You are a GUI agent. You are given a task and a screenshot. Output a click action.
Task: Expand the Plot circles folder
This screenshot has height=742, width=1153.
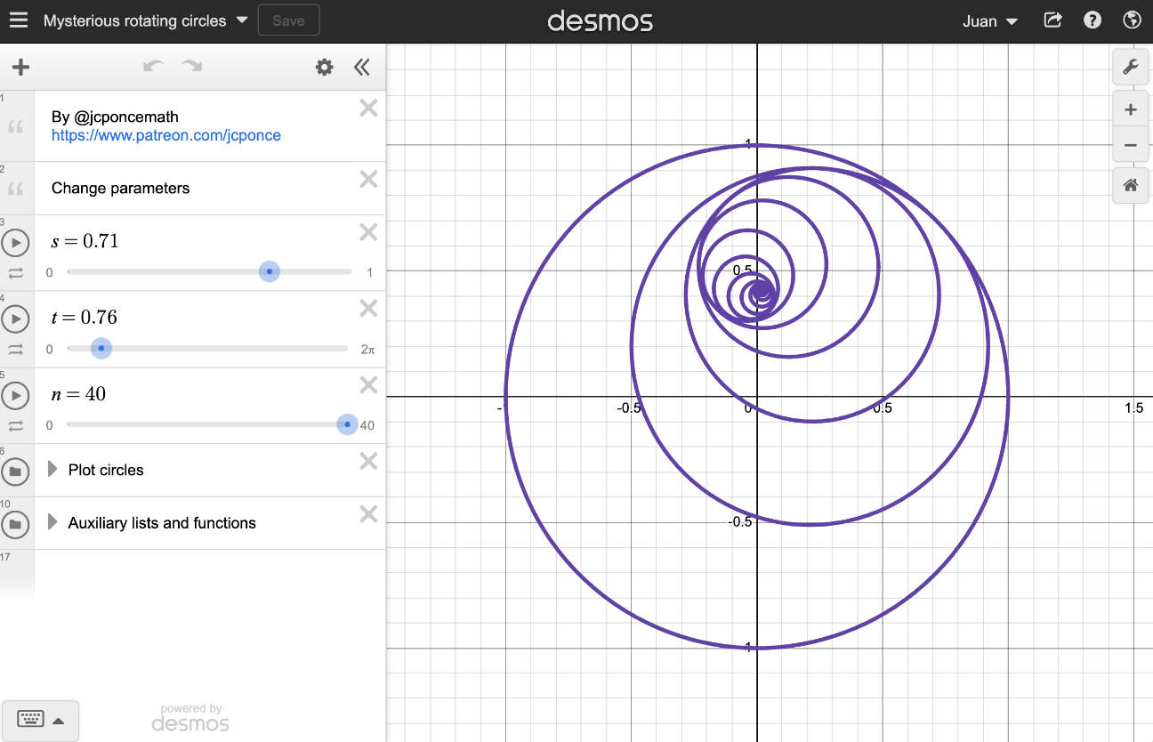point(52,469)
